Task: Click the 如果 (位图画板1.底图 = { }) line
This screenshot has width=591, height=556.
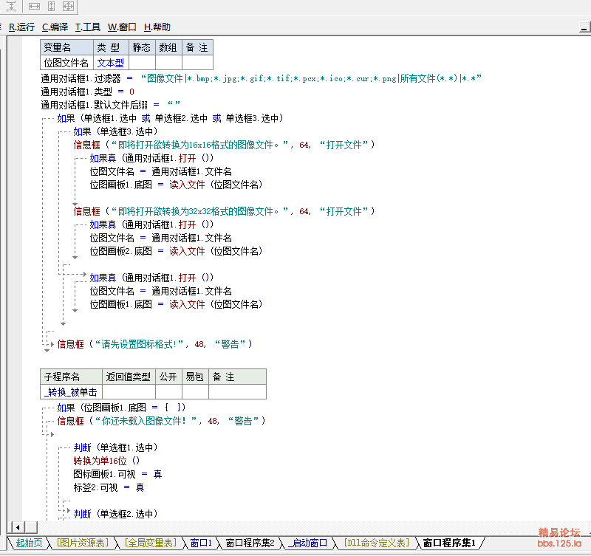Action: pyautogui.click(x=121, y=408)
